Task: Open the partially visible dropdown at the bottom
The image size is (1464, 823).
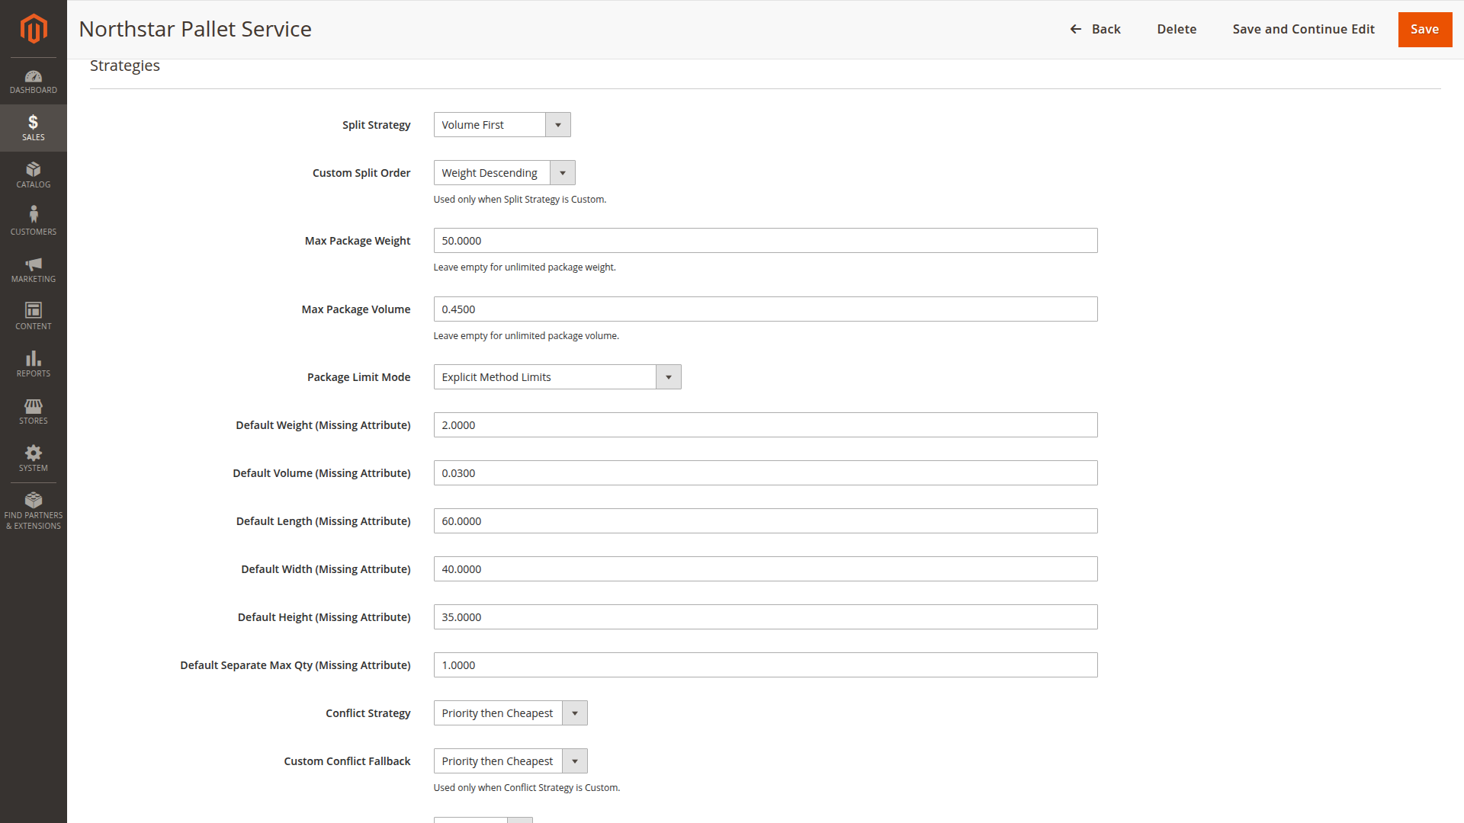Action: point(483,820)
